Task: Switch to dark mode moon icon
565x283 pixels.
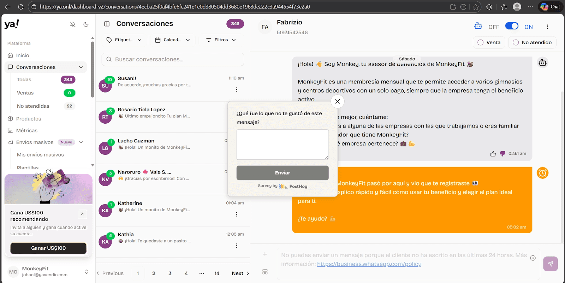Action: point(86,24)
